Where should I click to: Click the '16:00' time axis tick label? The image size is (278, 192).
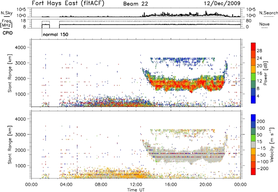point(171,185)
